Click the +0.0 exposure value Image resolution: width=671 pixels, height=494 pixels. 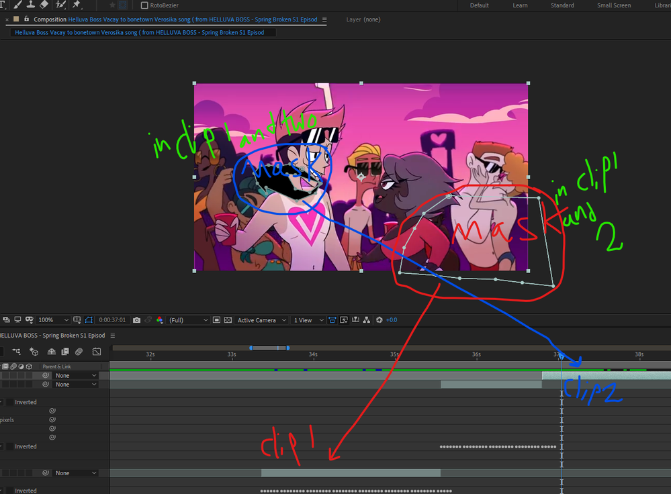[x=392, y=320]
